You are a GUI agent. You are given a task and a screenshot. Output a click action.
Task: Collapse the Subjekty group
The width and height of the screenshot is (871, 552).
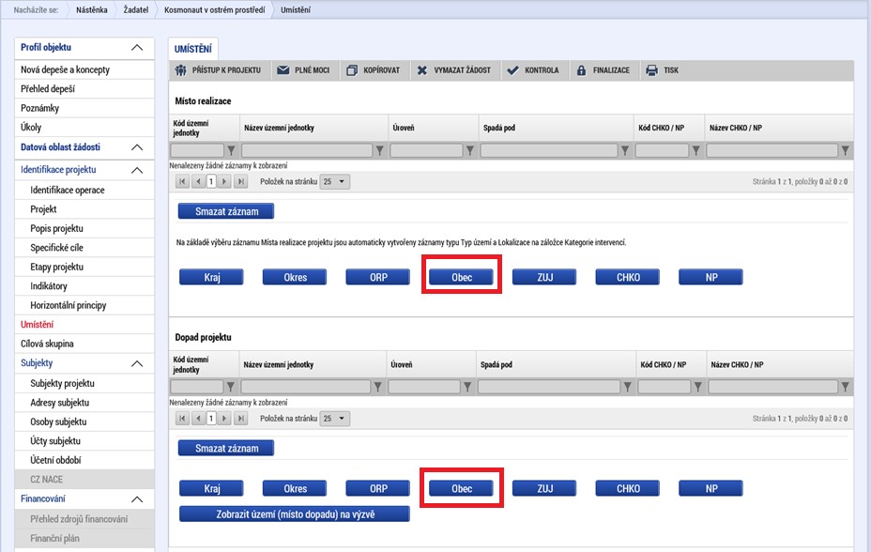point(137,363)
